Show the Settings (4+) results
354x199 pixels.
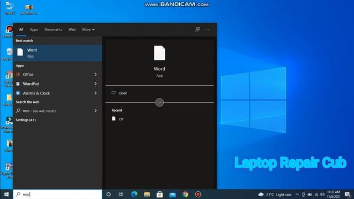point(26,120)
